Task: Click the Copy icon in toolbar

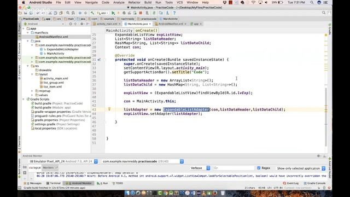Action: 55,13
